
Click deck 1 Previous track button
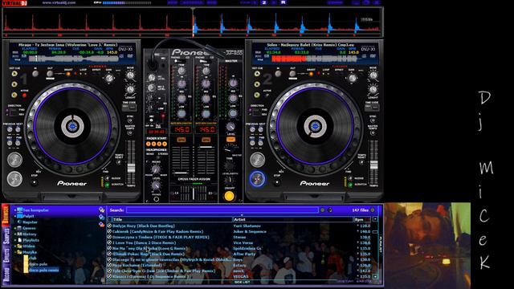10,129
